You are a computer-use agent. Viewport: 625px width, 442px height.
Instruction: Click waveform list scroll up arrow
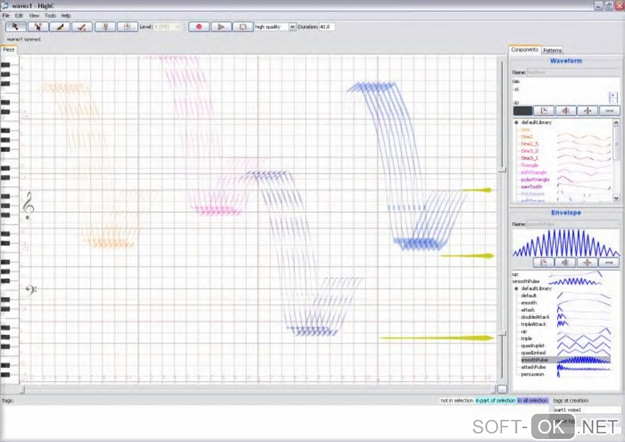pos(616,123)
